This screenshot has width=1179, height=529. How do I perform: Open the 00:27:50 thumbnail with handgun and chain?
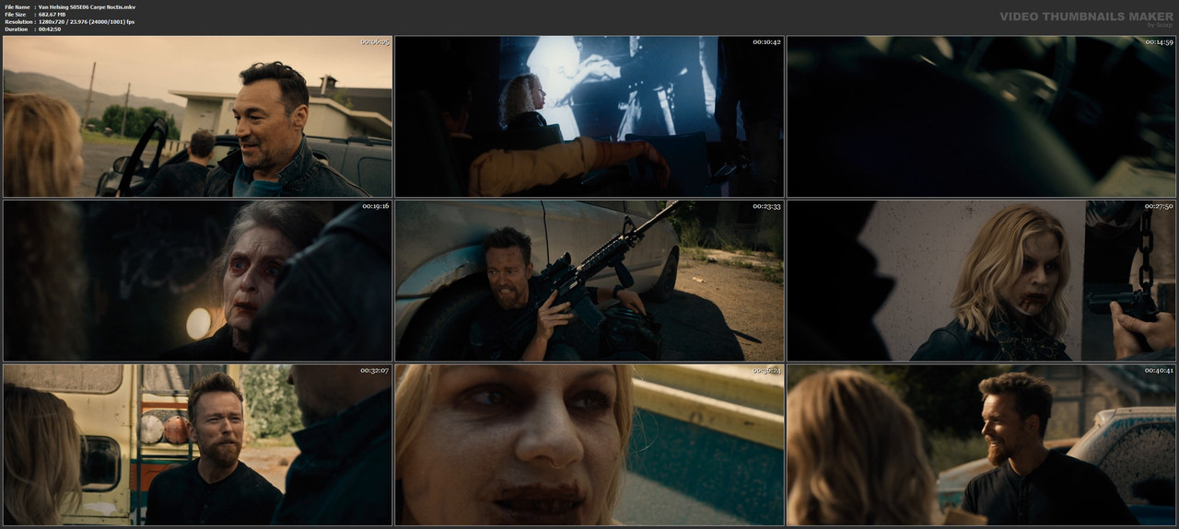click(x=981, y=281)
